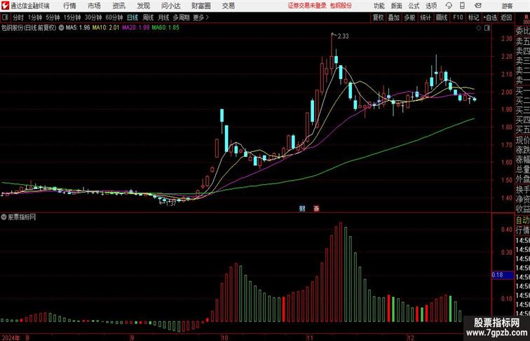530x341 pixels.
Task: Click +自选 to add to watchlist
Action: click(490, 18)
